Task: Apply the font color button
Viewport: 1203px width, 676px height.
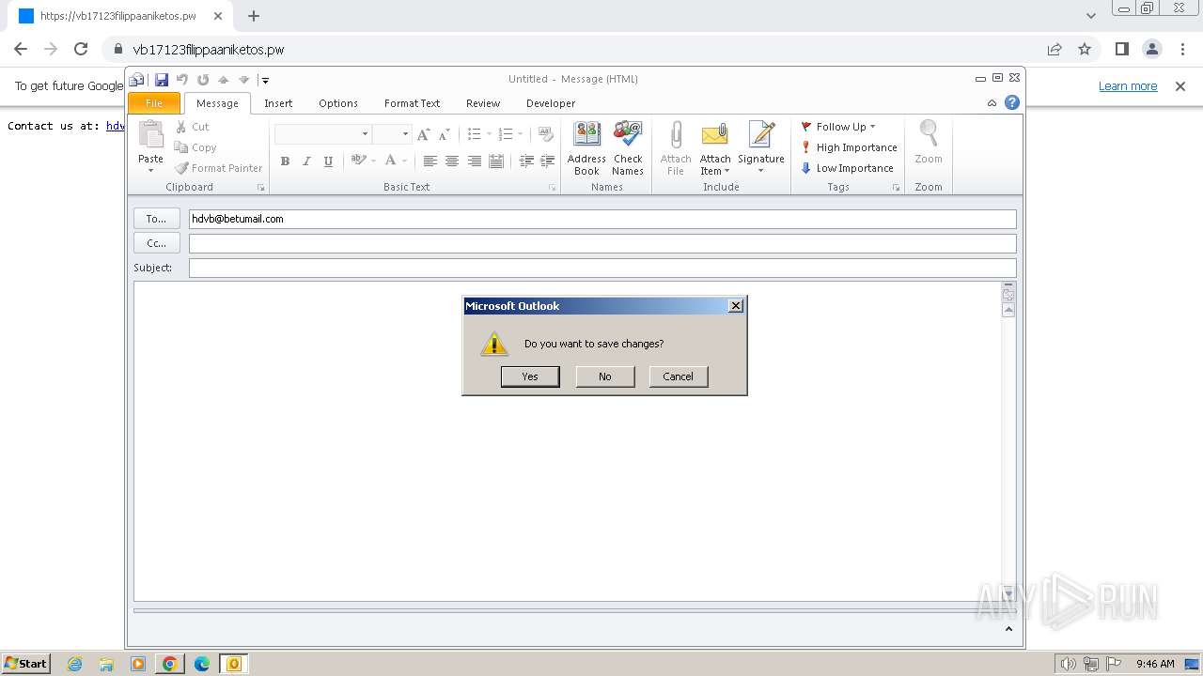Action: [390, 161]
